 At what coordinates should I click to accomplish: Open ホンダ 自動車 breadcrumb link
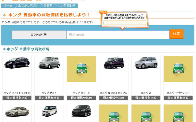66,5
